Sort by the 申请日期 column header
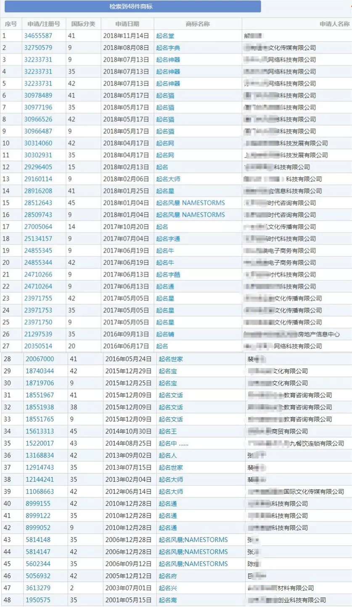The width and height of the screenshot is (352, 607). point(128,24)
